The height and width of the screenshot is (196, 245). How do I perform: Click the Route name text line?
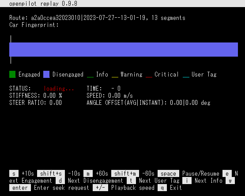[x=97, y=18]
